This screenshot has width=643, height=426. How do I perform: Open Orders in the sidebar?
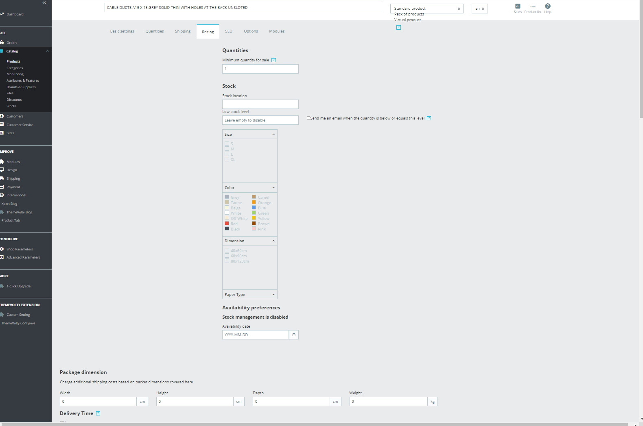(12, 43)
